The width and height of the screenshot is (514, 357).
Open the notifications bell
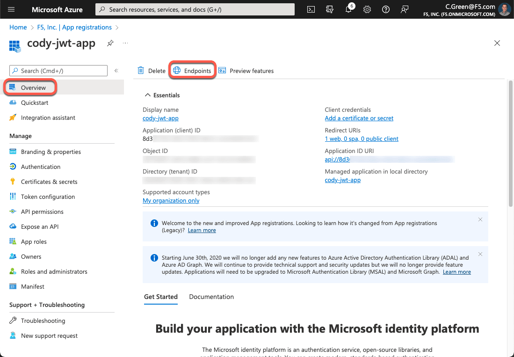348,9
